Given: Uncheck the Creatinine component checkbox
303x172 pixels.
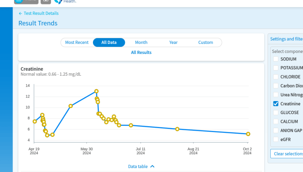Looking at the screenshot, I should pyautogui.click(x=276, y=104).
